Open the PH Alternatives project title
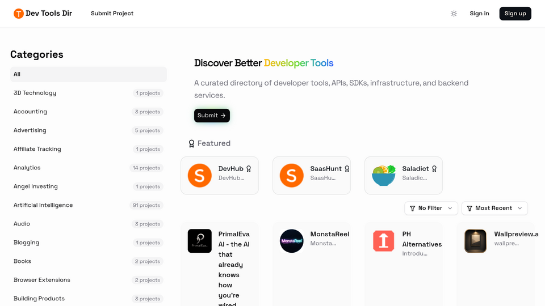Screen dimensions: 545x306 (422, 239)
